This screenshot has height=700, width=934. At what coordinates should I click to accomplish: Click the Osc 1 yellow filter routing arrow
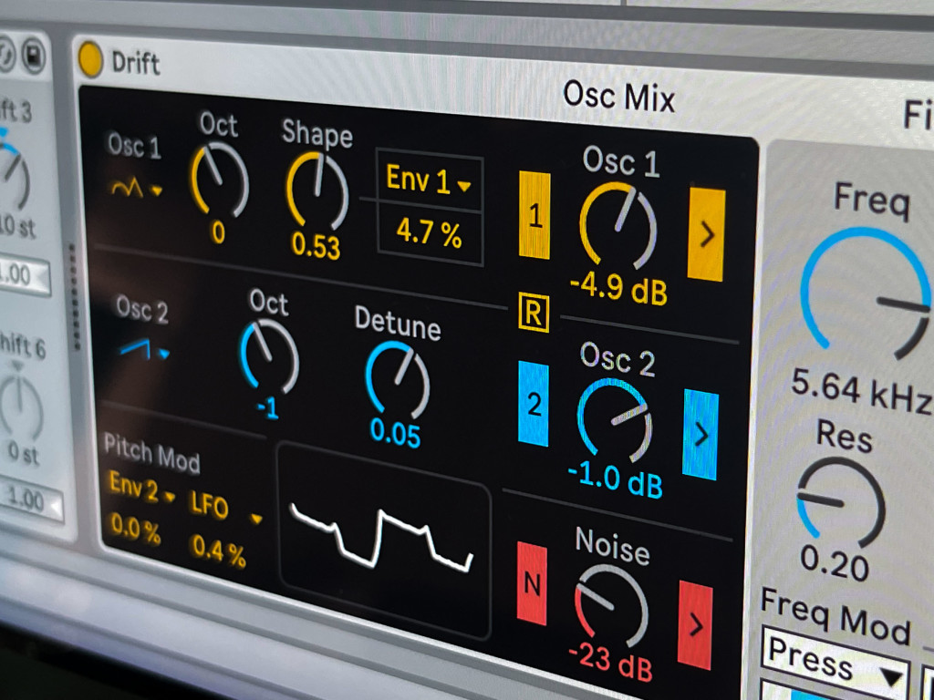pos(707,234)
